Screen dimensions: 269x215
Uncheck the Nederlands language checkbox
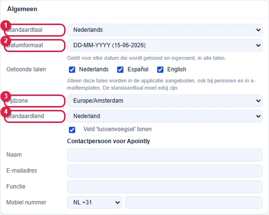tap(72, 70)
